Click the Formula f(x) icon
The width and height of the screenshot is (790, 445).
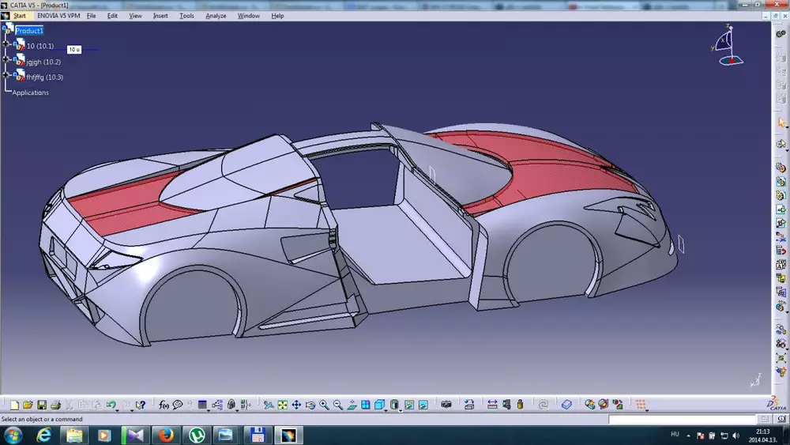coord(164,405)
